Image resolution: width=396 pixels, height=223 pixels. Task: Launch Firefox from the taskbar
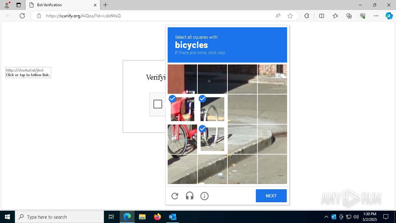click(157, 217)
